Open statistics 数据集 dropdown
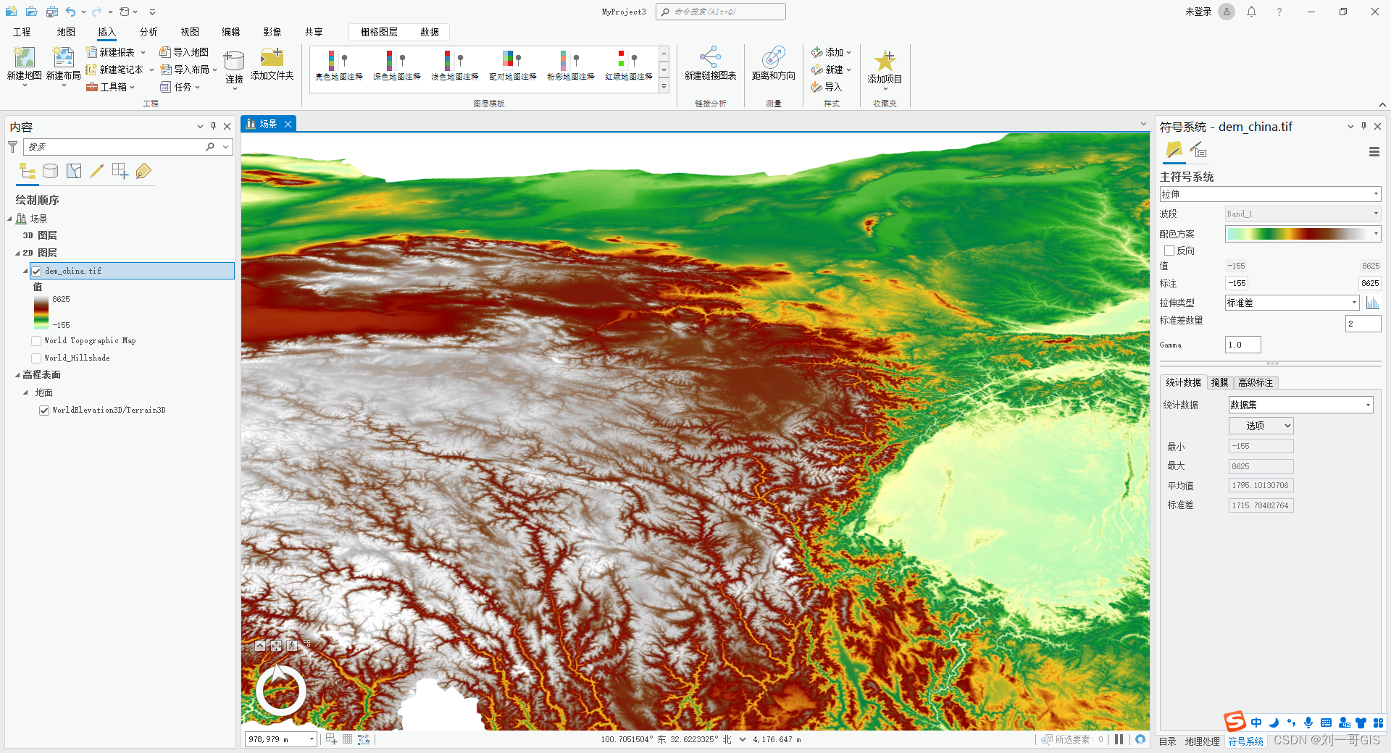Image resolution: width=1391 pixels, height=753 pixels. coord(1300,405)
